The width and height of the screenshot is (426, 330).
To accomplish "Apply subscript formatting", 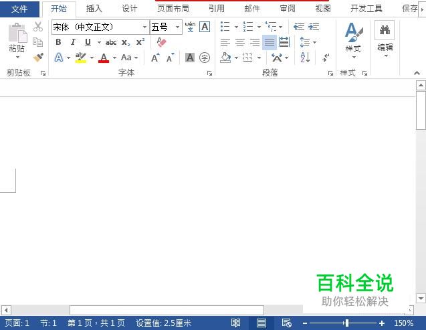I will point(126,42).
